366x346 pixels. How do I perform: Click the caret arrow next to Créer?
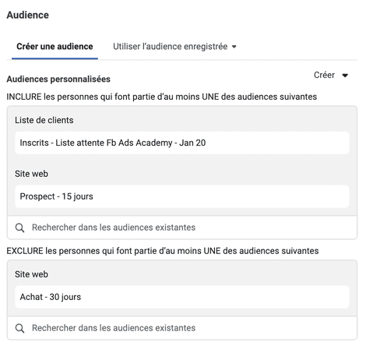click(345, 76)
